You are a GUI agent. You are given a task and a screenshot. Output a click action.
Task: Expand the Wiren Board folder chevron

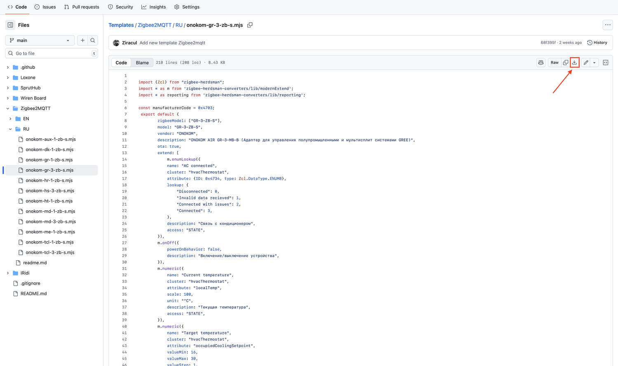point(8,98)
